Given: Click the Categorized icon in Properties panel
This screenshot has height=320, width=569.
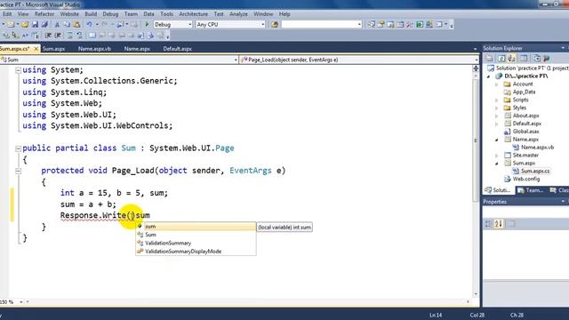Looking at the screenshot, I should pyautogui.click(x=488, y=224).
